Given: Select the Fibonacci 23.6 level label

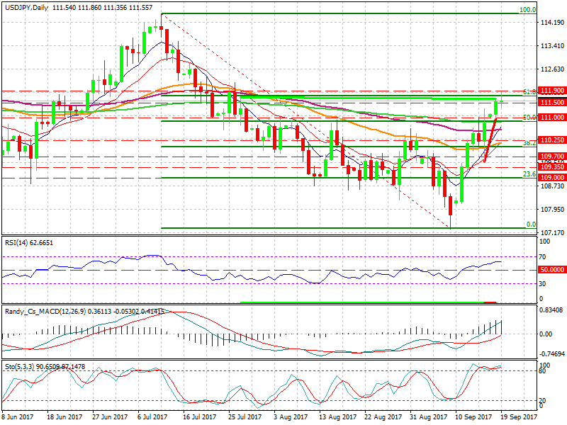Looking at the screenshot, I should [x=528, y=174].
